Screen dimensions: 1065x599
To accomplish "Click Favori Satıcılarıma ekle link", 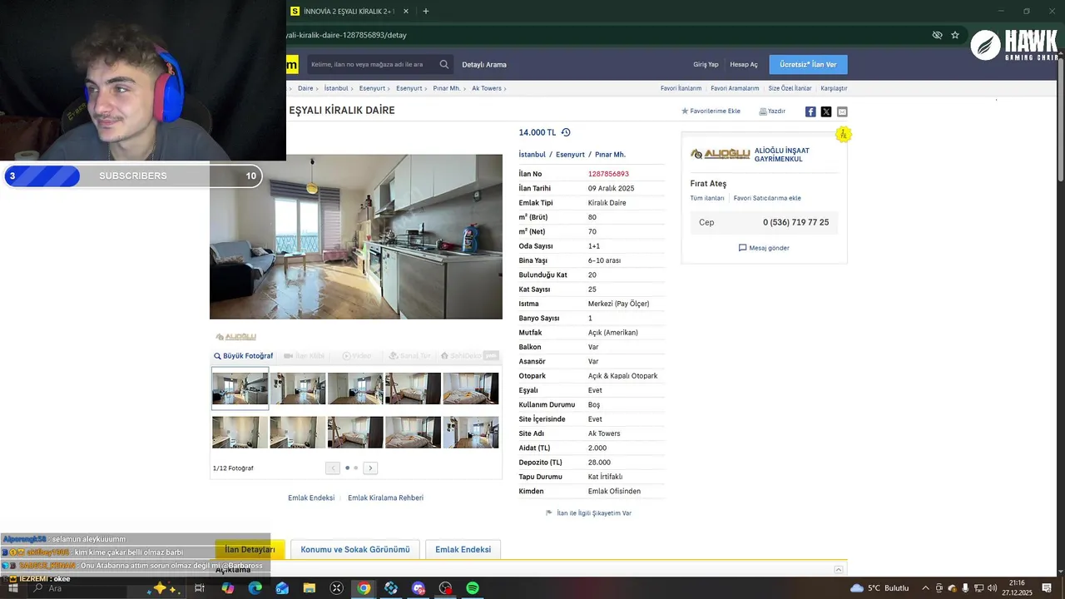I will 767,199.
